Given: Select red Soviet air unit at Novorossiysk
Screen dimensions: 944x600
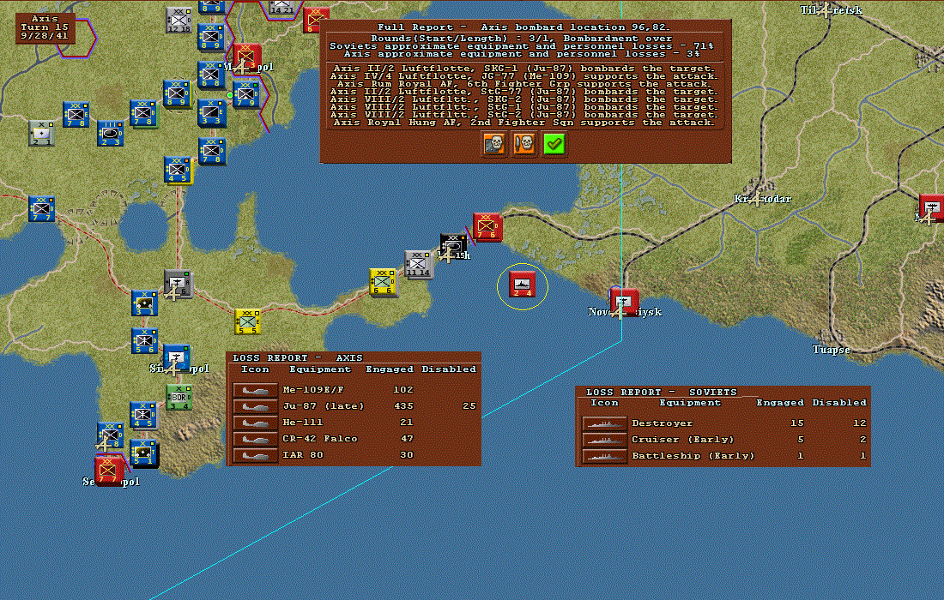Looking at the screenshot, I should tap(625, 302).
